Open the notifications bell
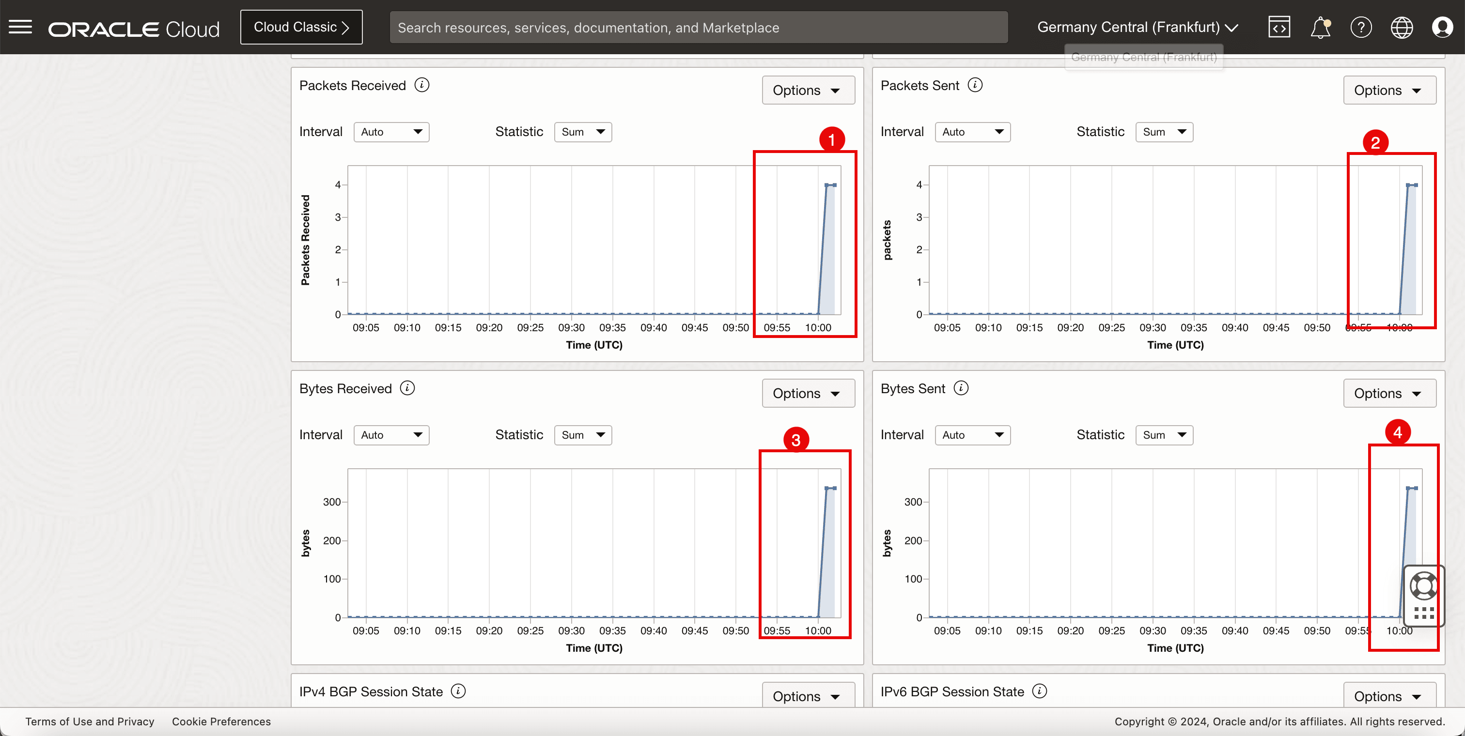This screenshot has width=1465, height=736. (1320, 27)
